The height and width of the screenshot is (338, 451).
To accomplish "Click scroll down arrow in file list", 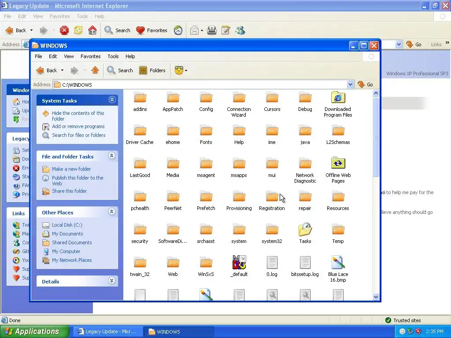I will (x=376, y=297).
